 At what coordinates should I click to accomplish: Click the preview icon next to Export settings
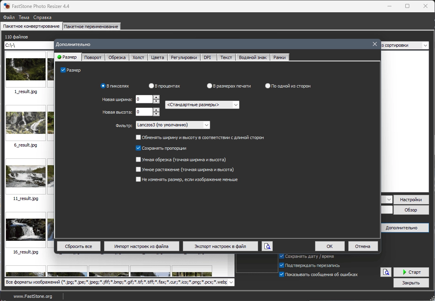pyautogui.click(x=267, y=246)
